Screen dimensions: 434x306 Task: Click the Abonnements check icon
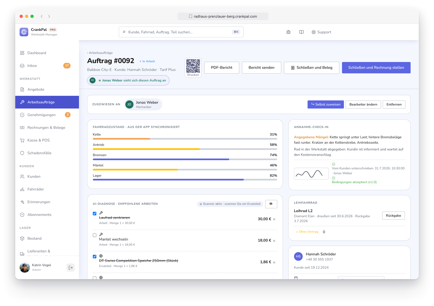(22, 215)
